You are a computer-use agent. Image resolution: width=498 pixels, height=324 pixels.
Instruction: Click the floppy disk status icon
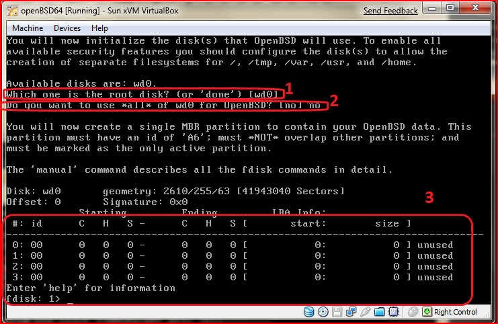coord(337,312)
